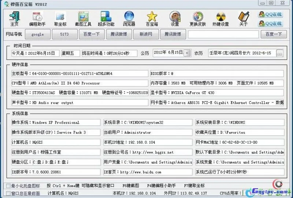Click the 注册到用户名 桦强工作室 field
Image resolution: width=293 pixels, height=198 pixels.
56,152
